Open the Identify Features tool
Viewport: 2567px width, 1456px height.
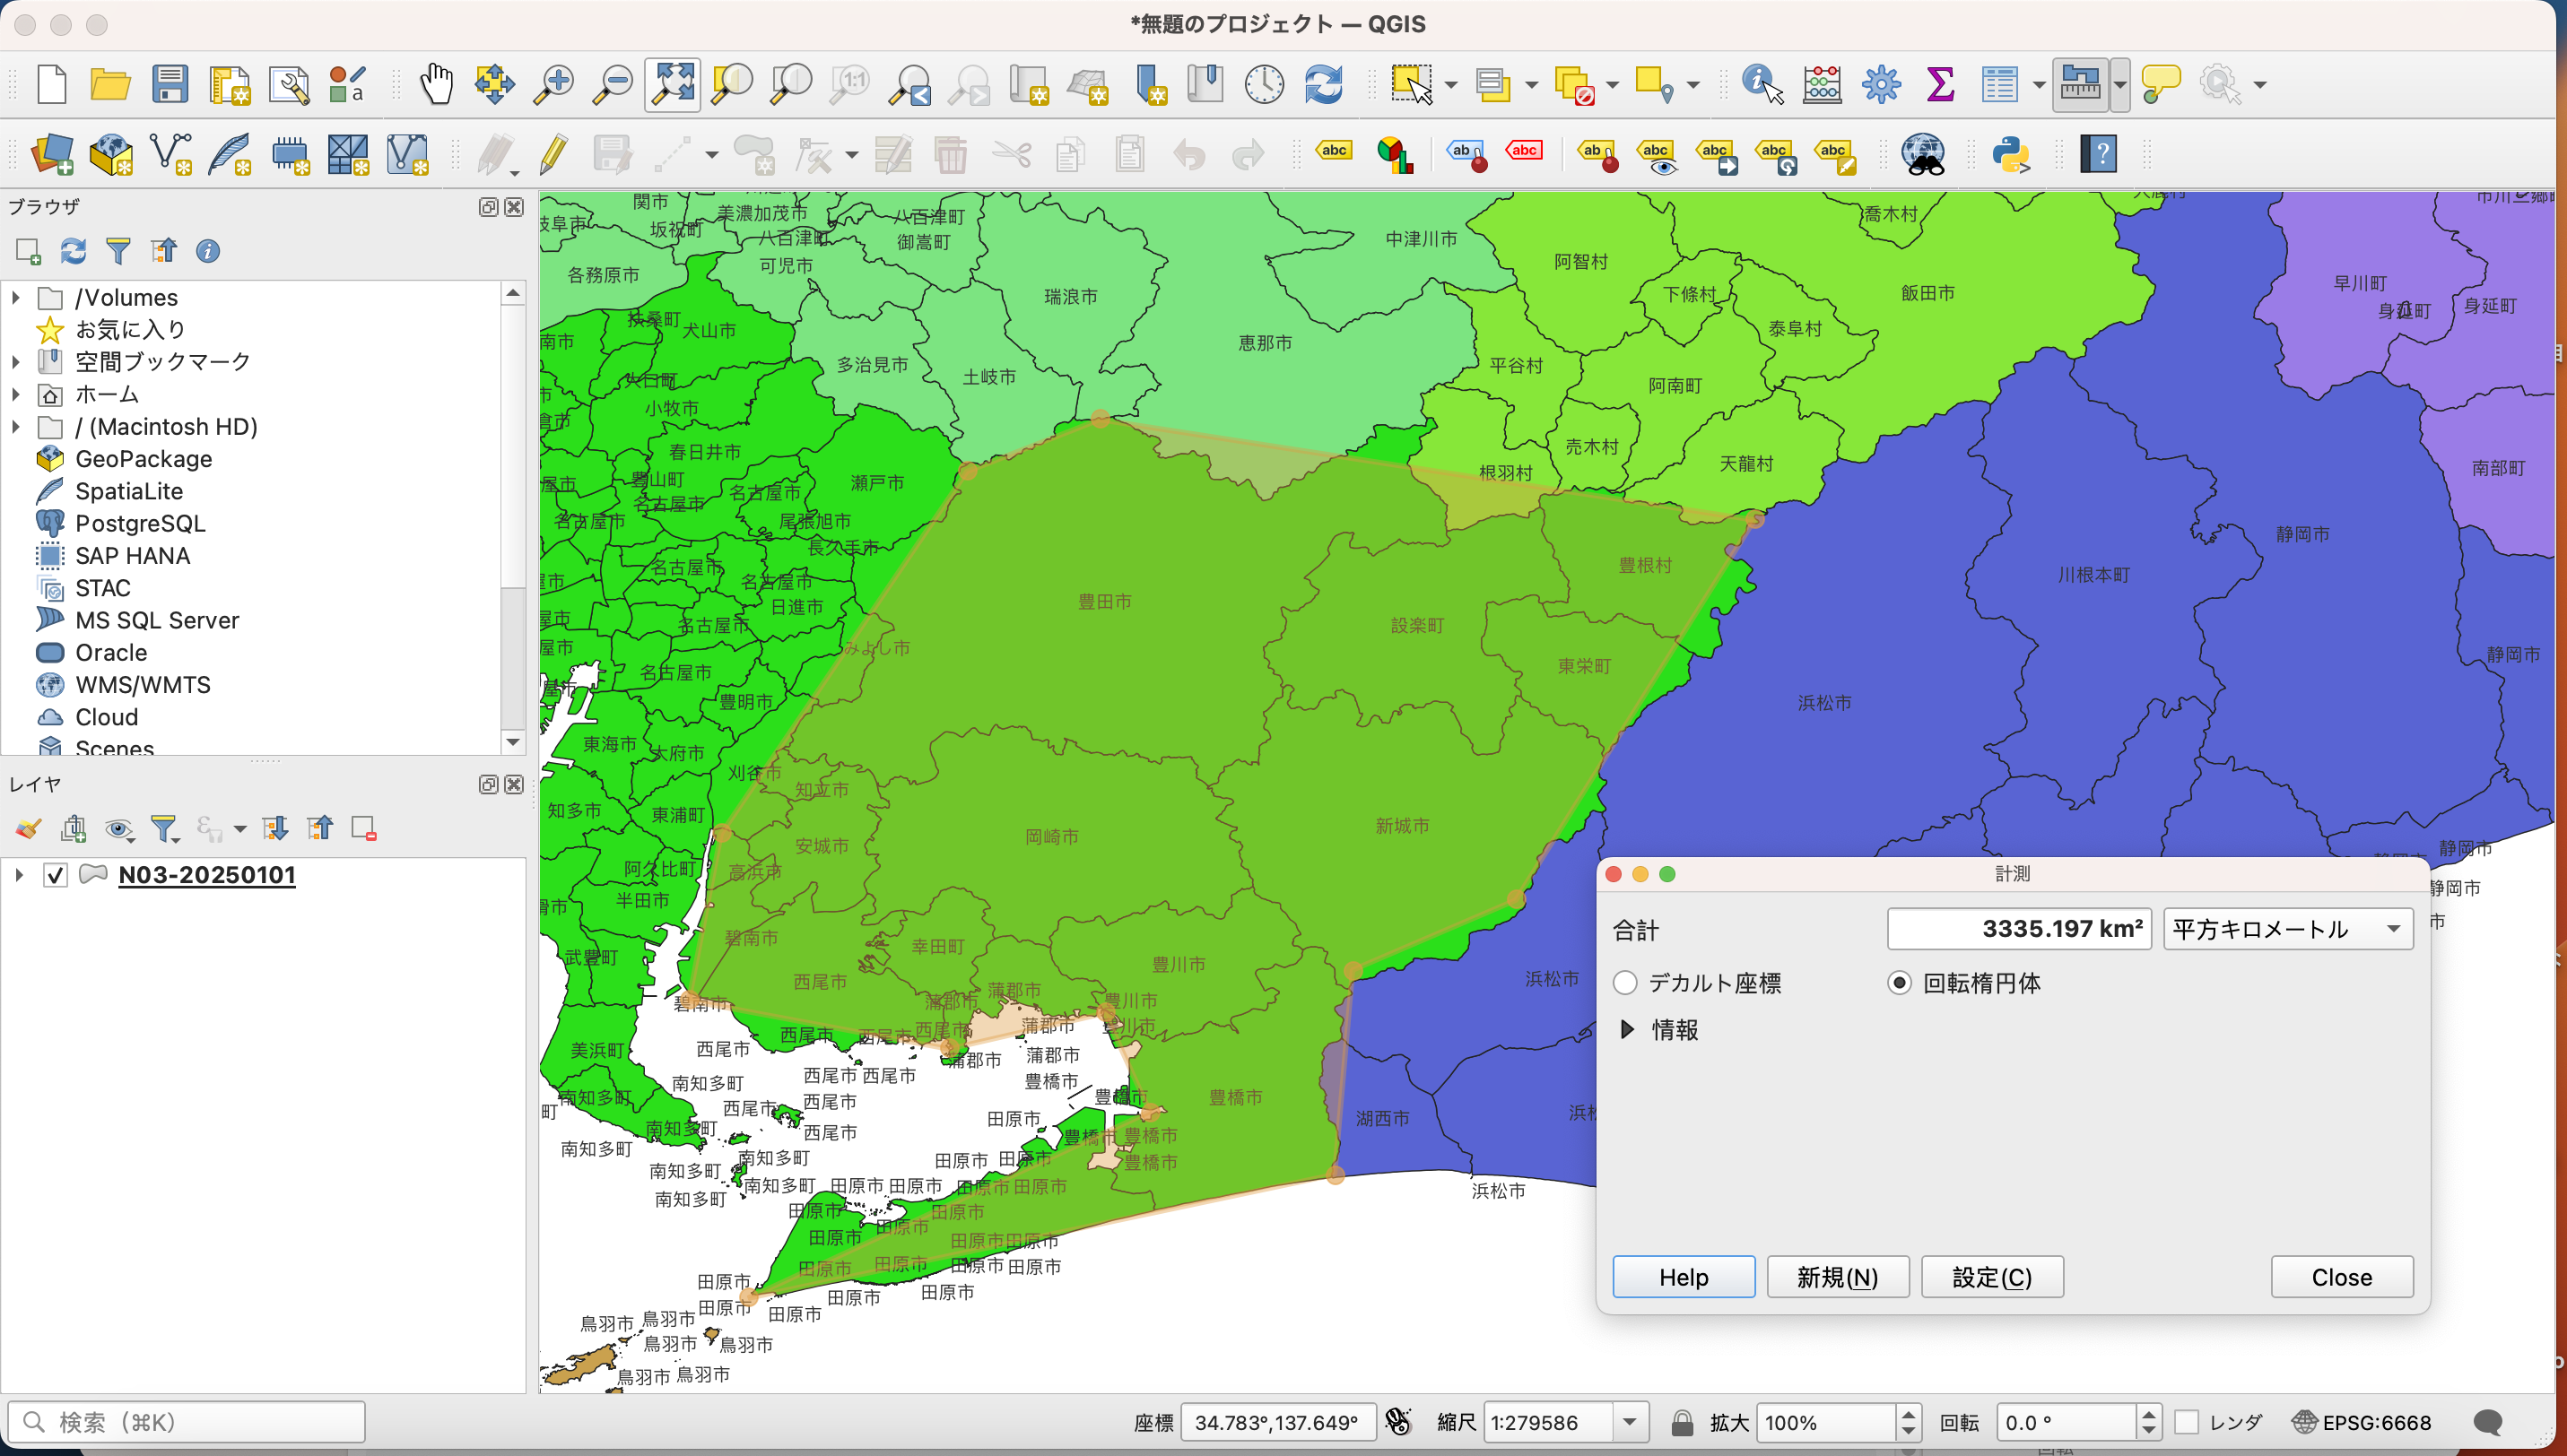[x=1761, y=84]
